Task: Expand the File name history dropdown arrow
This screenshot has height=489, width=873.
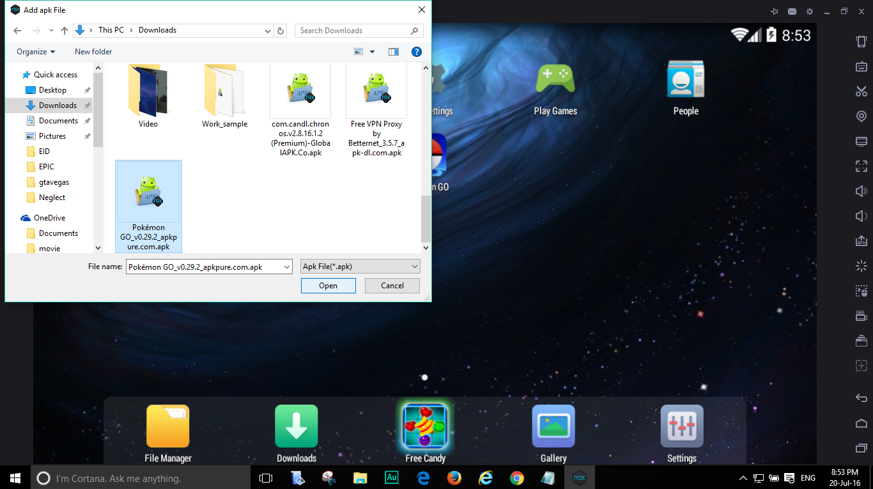Action: point(286,267)
